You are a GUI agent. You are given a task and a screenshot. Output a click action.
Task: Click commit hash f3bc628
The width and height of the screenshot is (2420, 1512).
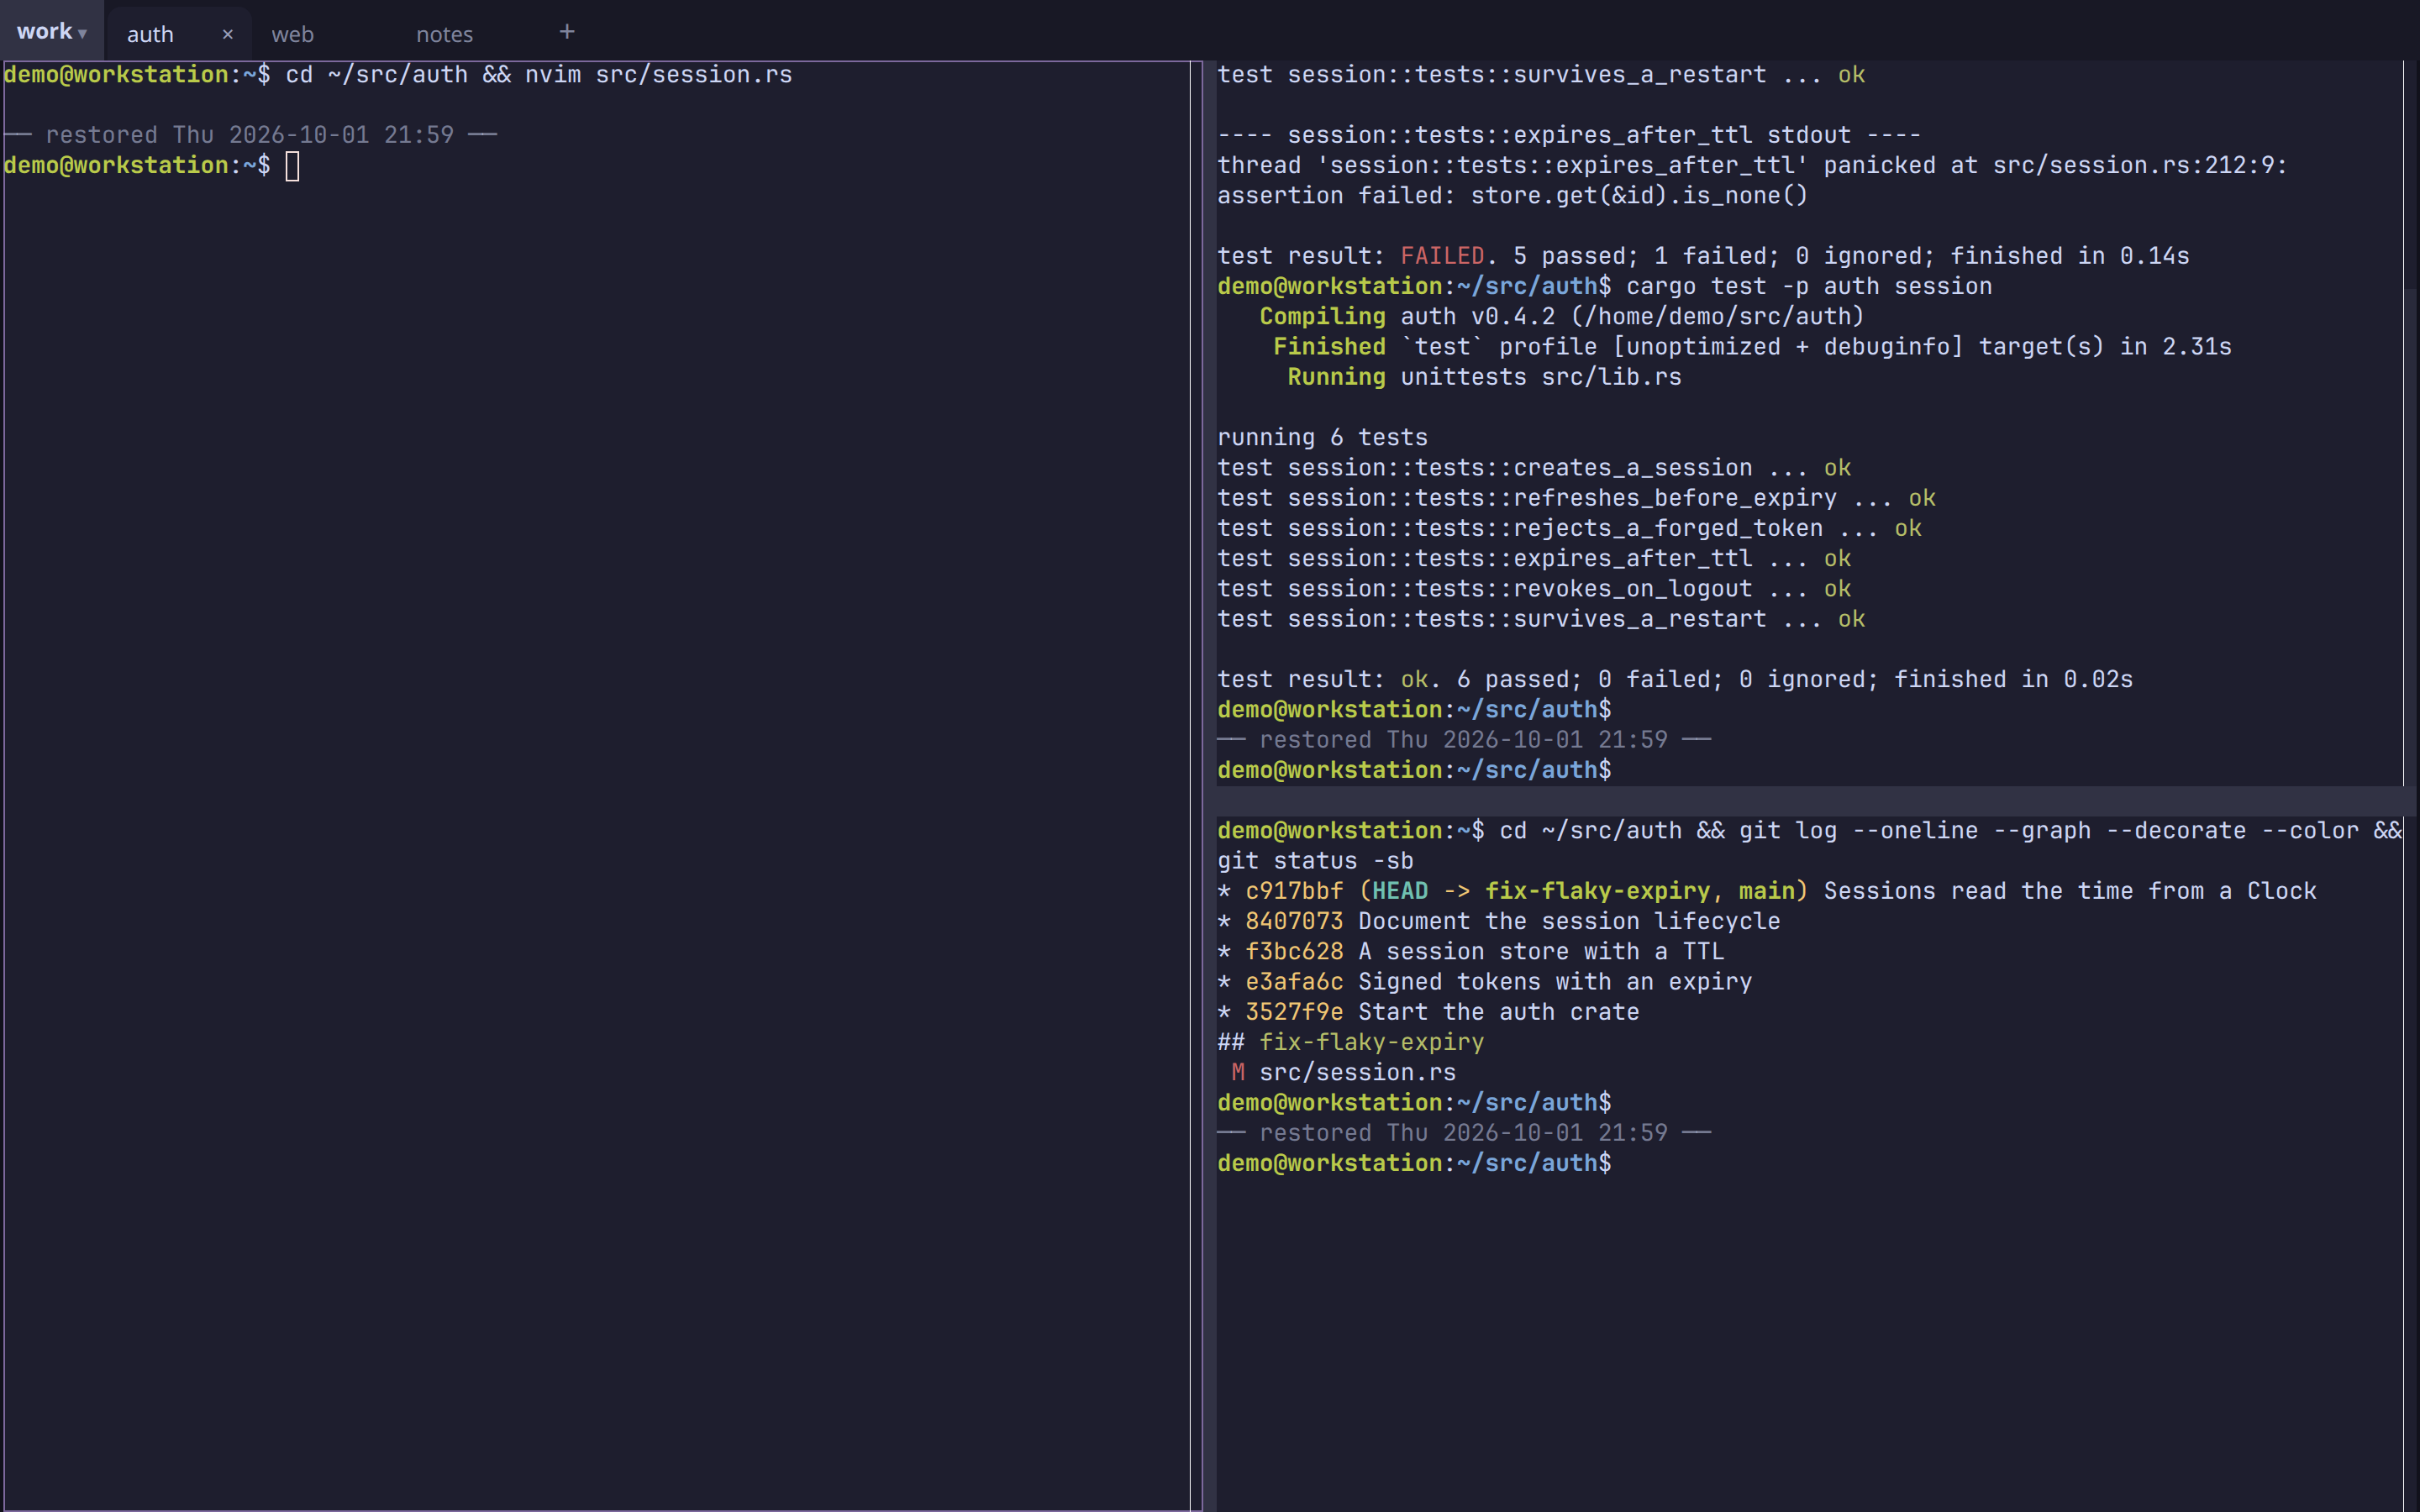click(x=1294, y=951)
